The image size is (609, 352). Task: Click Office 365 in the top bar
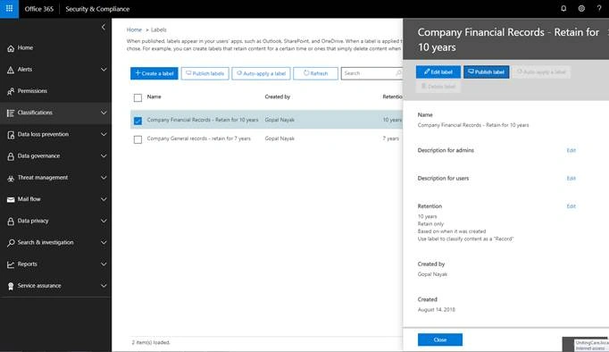[x=38, y=9]
